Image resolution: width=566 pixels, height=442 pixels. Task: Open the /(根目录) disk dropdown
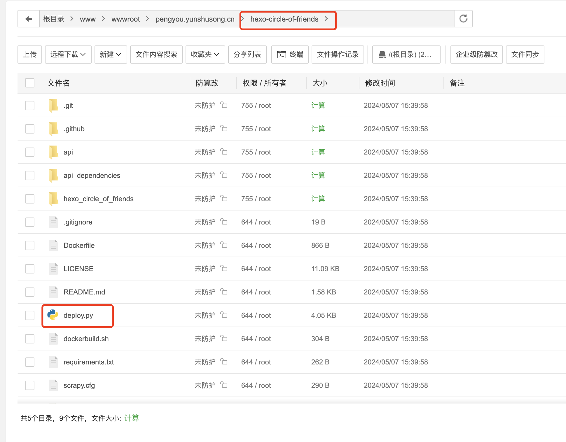[x=406, y=55]
